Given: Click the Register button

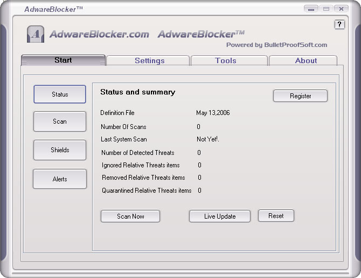Looking at the screenshot, I should (x=300, y=96).
